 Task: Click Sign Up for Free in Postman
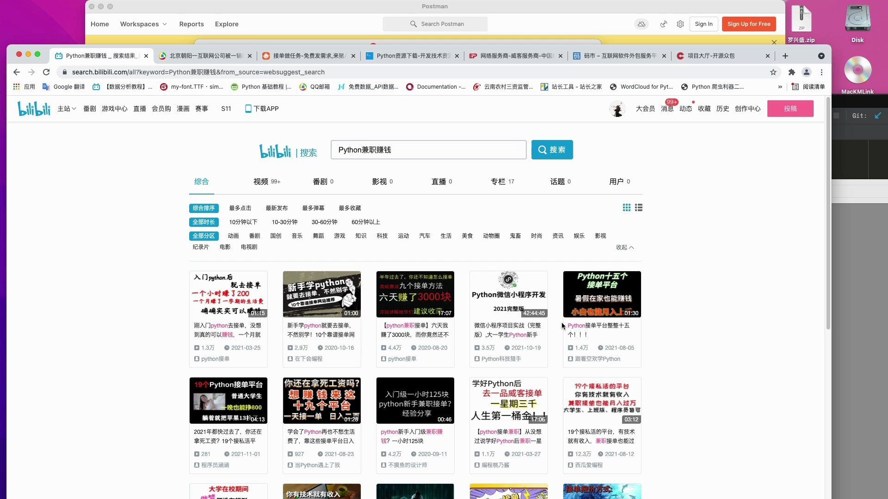pos(749,24)
